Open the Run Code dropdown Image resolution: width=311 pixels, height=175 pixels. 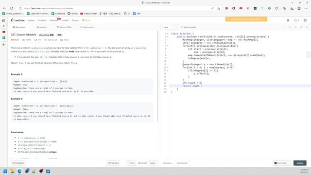[281, 163]
